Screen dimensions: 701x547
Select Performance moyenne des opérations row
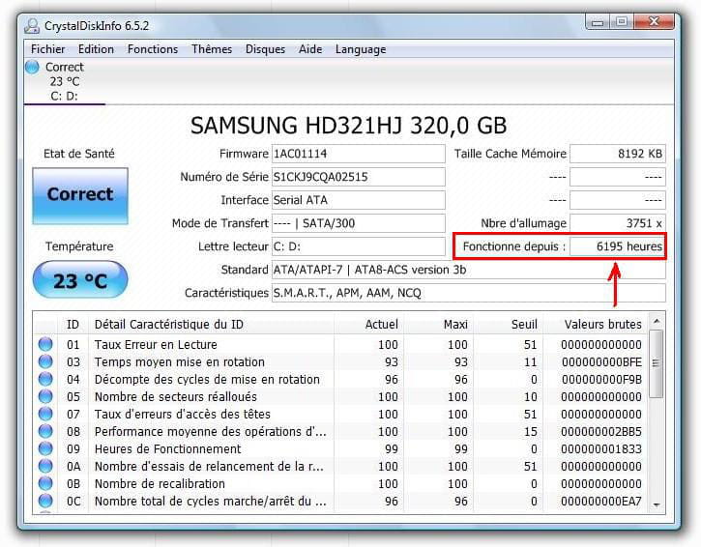click(339, 432)
